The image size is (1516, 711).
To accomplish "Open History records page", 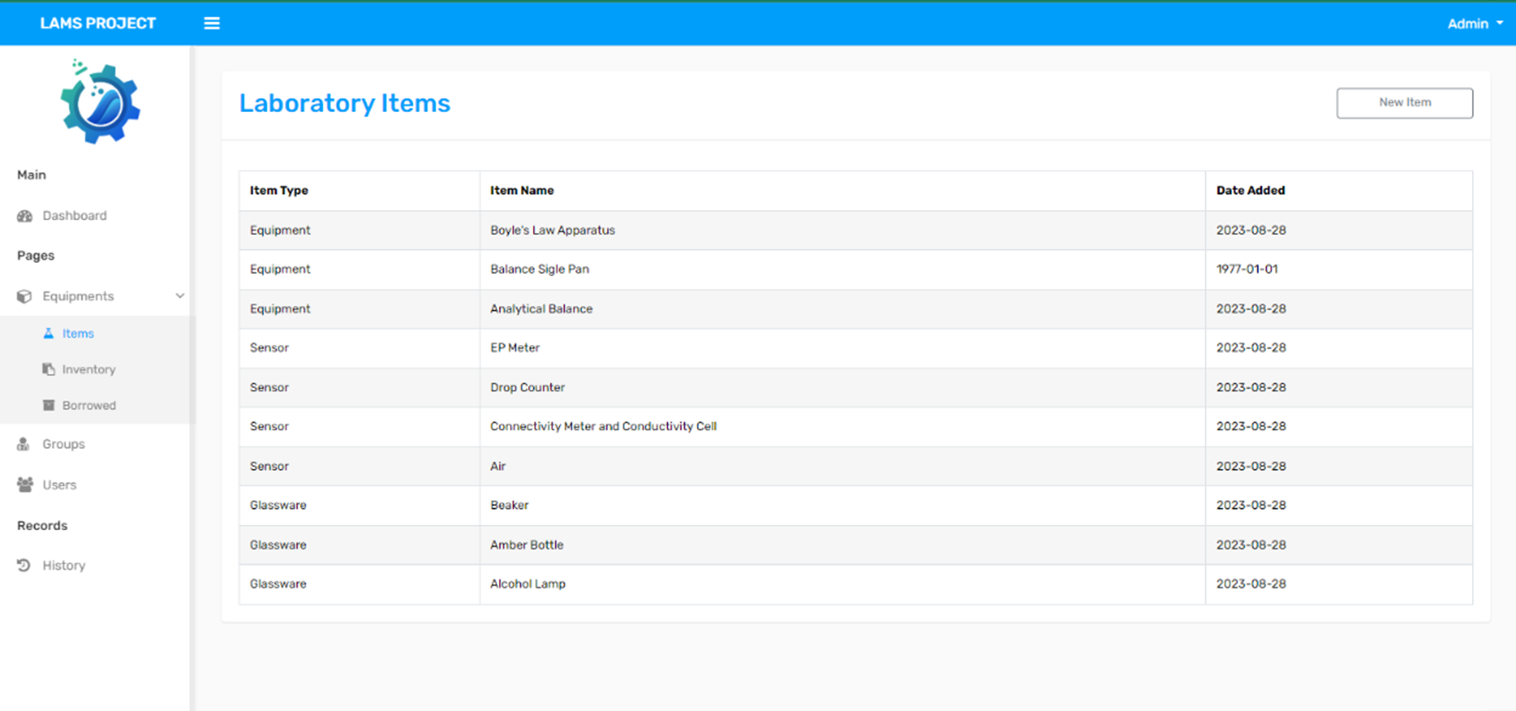I will pyautogui.click(x=63, y=565).
